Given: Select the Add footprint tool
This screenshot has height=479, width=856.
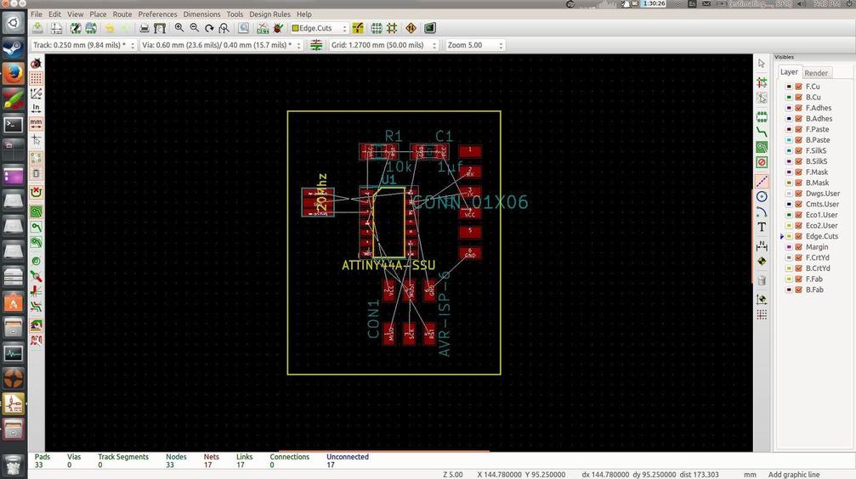Looking at the screenshot, I should tap(762, 116).
